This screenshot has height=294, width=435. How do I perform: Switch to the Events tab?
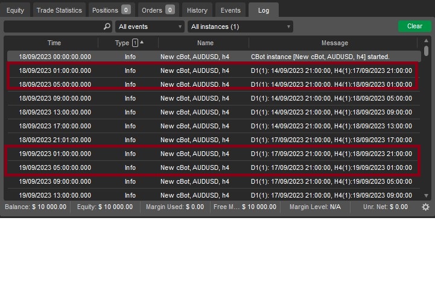[230, 10]
